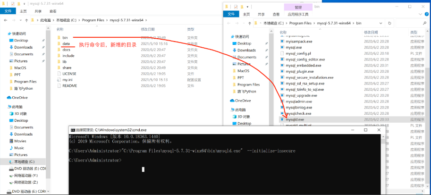Click the mysql.exe application icon in bin window

click(x=282, y=47)
